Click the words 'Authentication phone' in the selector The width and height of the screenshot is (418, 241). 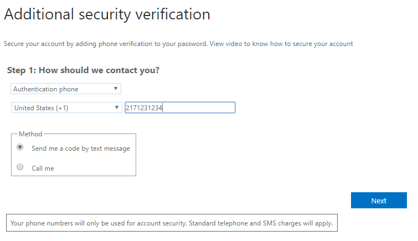[46, 89]
